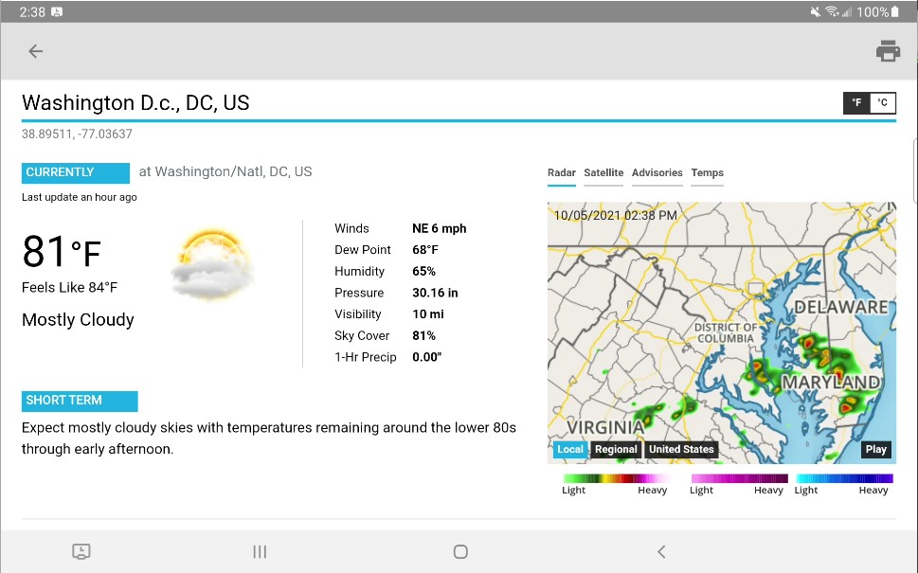Go back using the top-left arrow

(x=36, y=51)
